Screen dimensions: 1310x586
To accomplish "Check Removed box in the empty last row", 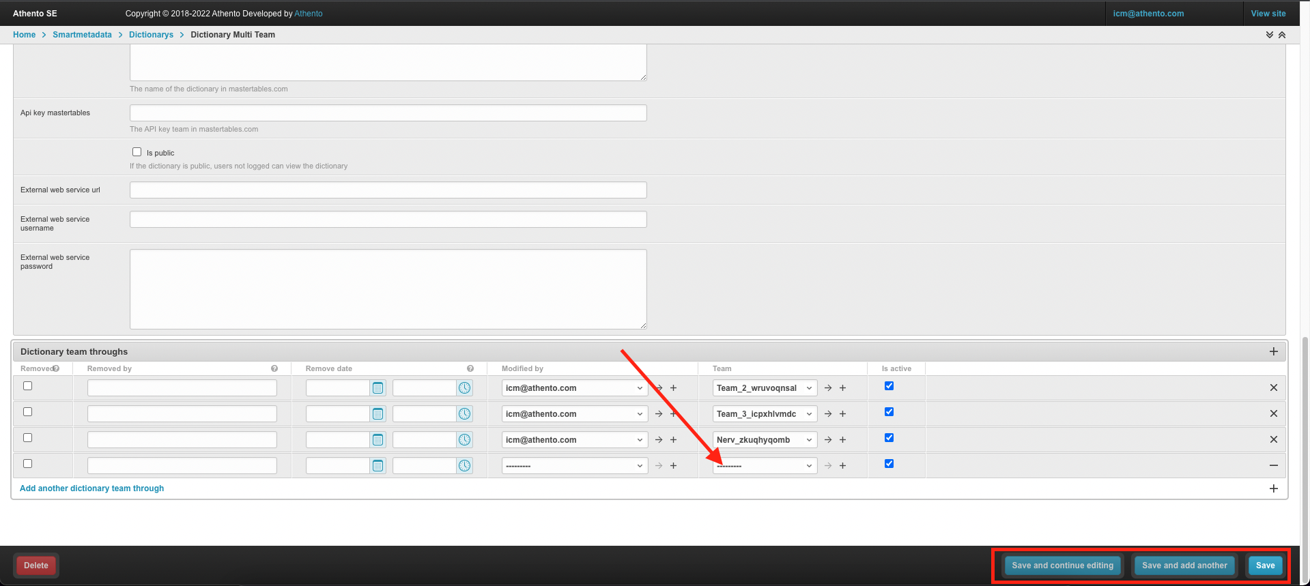I will pos(28,464).
